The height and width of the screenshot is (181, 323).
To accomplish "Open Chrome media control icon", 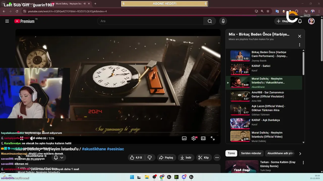I will point(306,11).
